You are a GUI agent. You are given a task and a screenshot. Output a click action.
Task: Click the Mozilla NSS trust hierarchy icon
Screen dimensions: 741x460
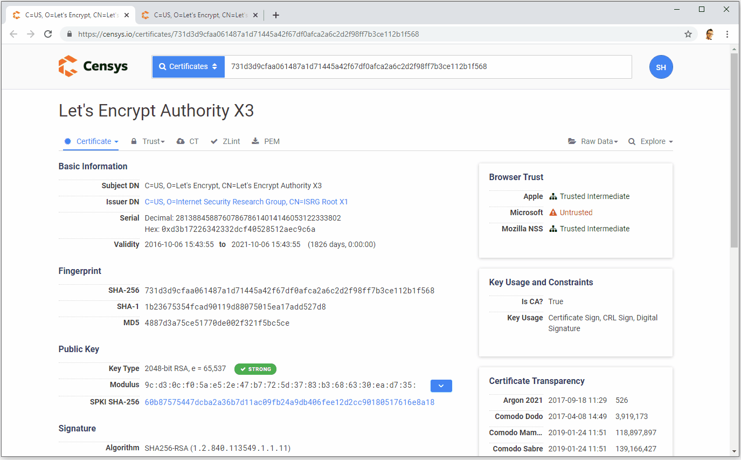point(553,229)
